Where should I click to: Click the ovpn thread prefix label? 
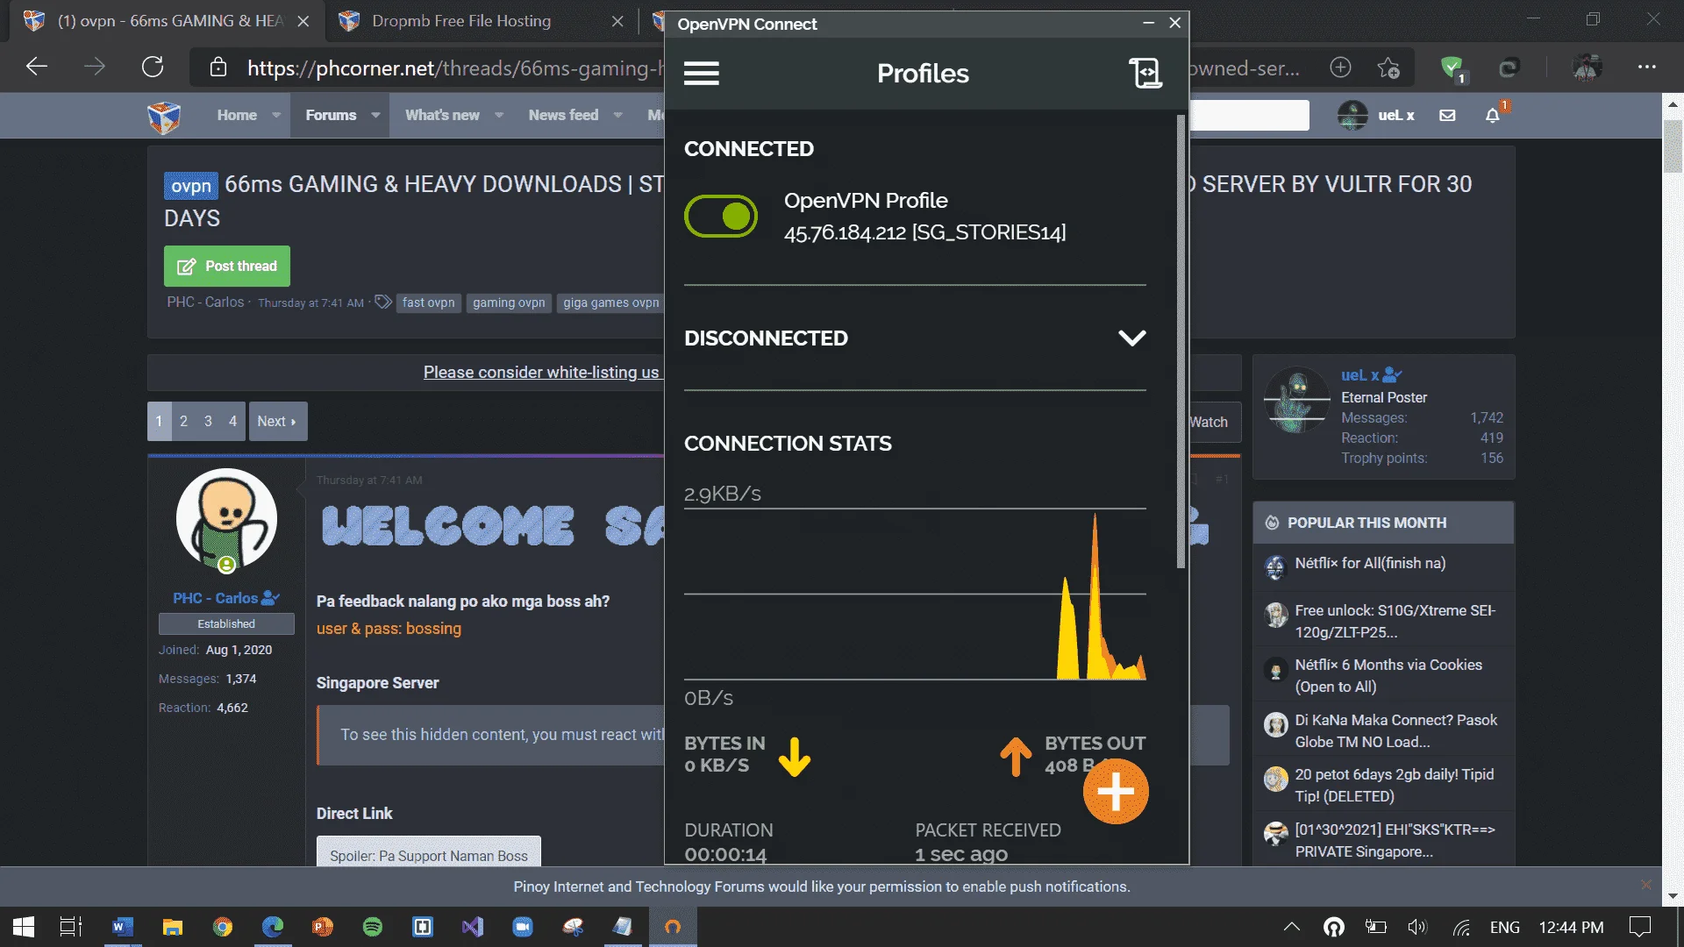point(191,186)
